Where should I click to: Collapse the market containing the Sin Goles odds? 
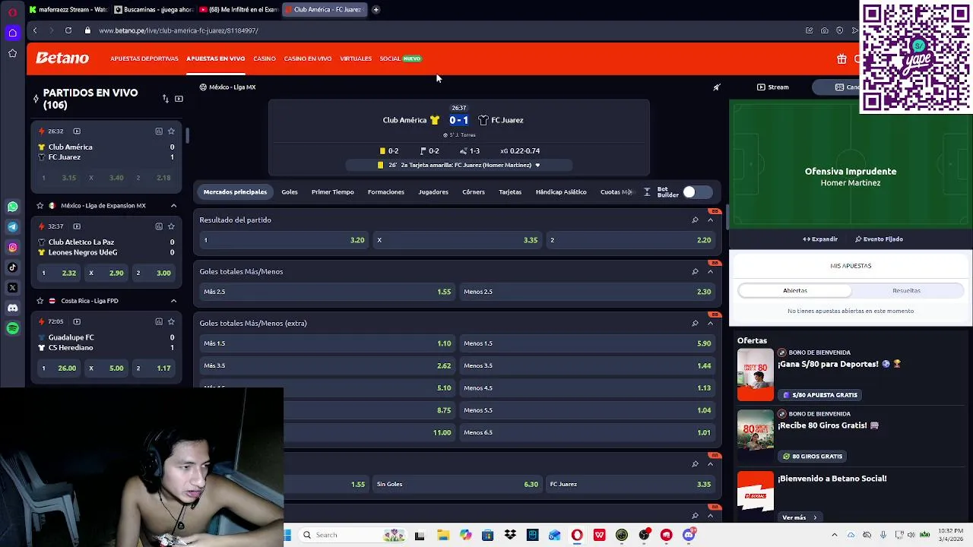(711, 463)
